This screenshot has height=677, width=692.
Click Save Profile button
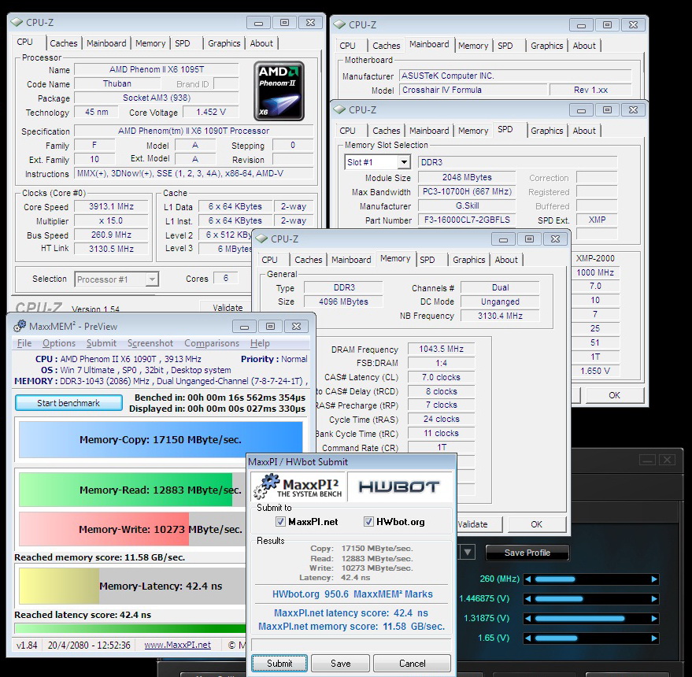tap(527, 553)
